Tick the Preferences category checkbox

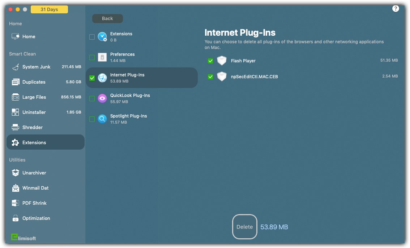tap(92, 57)
